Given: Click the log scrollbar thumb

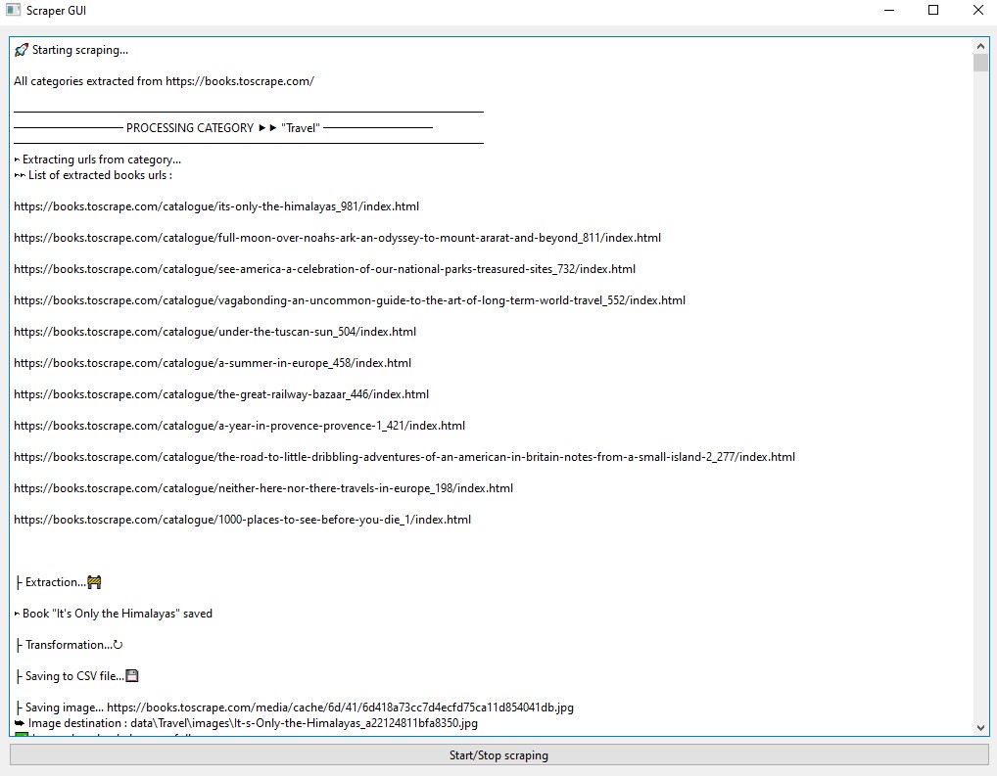Looking at the screenshot, I should (x=981, y=64).
